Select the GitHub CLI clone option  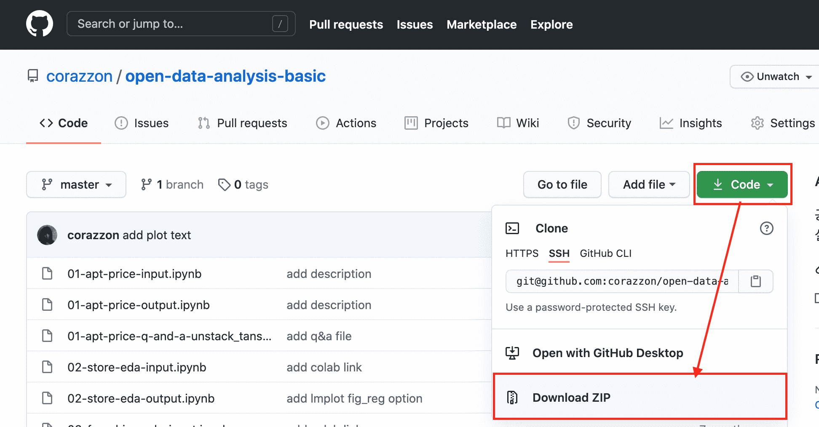(605, 253)
